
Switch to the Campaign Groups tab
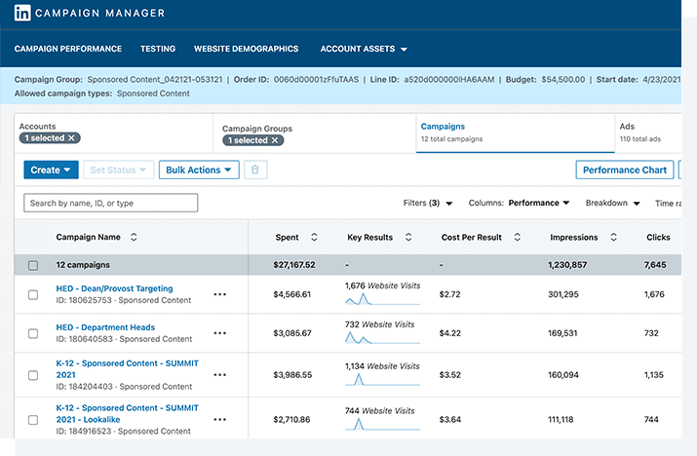tap(315, 133)
